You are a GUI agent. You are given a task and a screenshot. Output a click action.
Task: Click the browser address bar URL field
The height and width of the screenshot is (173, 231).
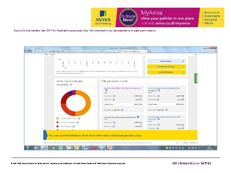(74, 51)
